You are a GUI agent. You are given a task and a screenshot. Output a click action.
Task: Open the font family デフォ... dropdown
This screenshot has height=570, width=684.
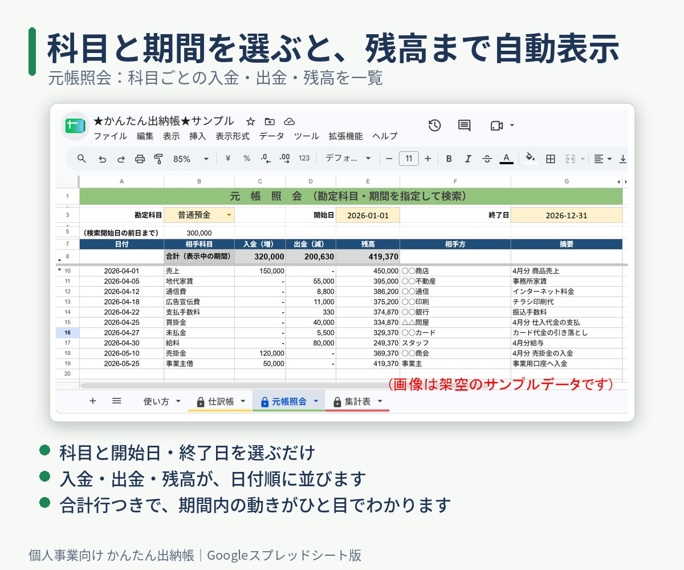tap(348, 158)
